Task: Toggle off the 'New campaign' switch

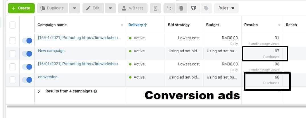Action: point(27,54)
